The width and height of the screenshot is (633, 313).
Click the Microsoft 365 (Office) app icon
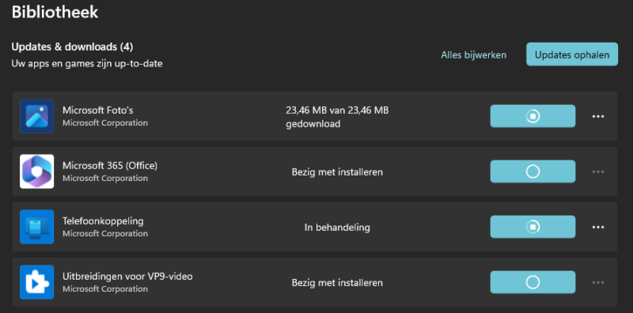36,172
